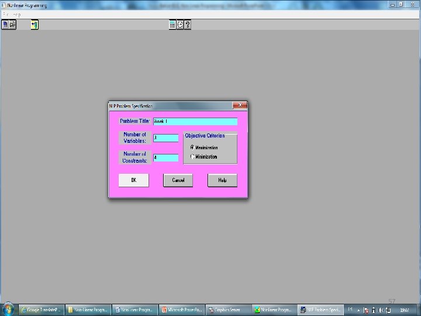The height and width of the screenshot is (316, 421).
Task: Click the Problem Title input field
Action: 195,122
